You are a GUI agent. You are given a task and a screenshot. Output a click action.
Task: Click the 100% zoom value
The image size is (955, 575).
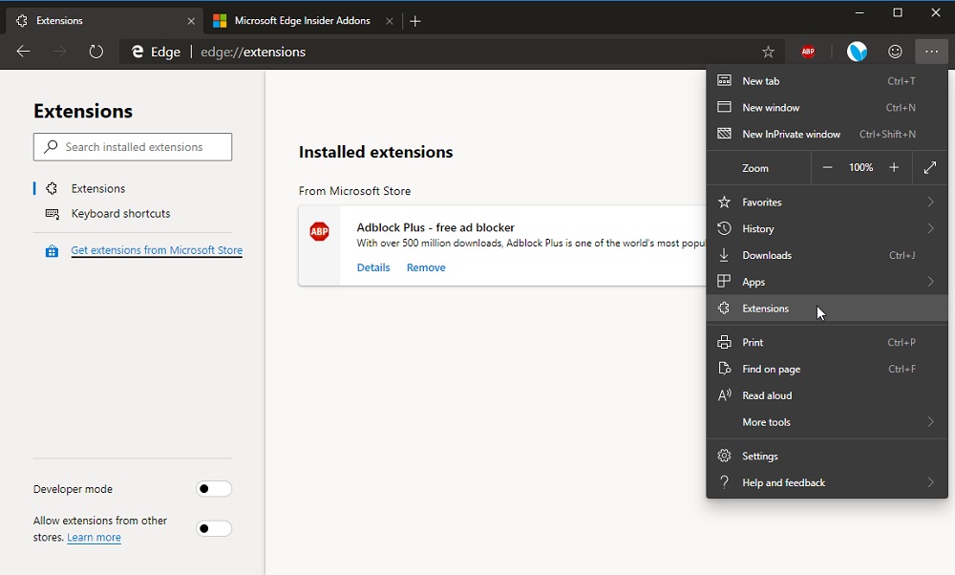[860, 167]
